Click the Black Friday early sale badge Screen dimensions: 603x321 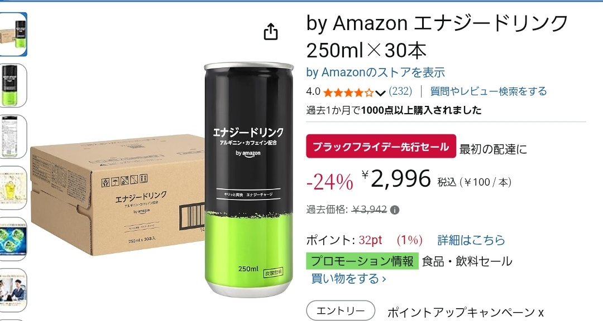tap(381, 147)
